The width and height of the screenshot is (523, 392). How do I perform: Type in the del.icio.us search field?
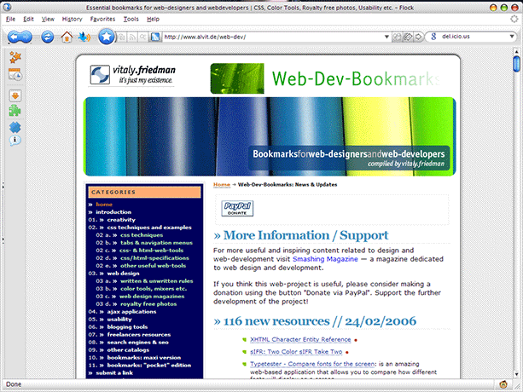(x=474, y=37)
